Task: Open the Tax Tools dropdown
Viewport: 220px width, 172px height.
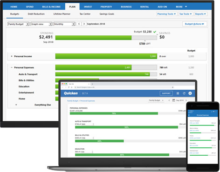Action: (186, 14)
